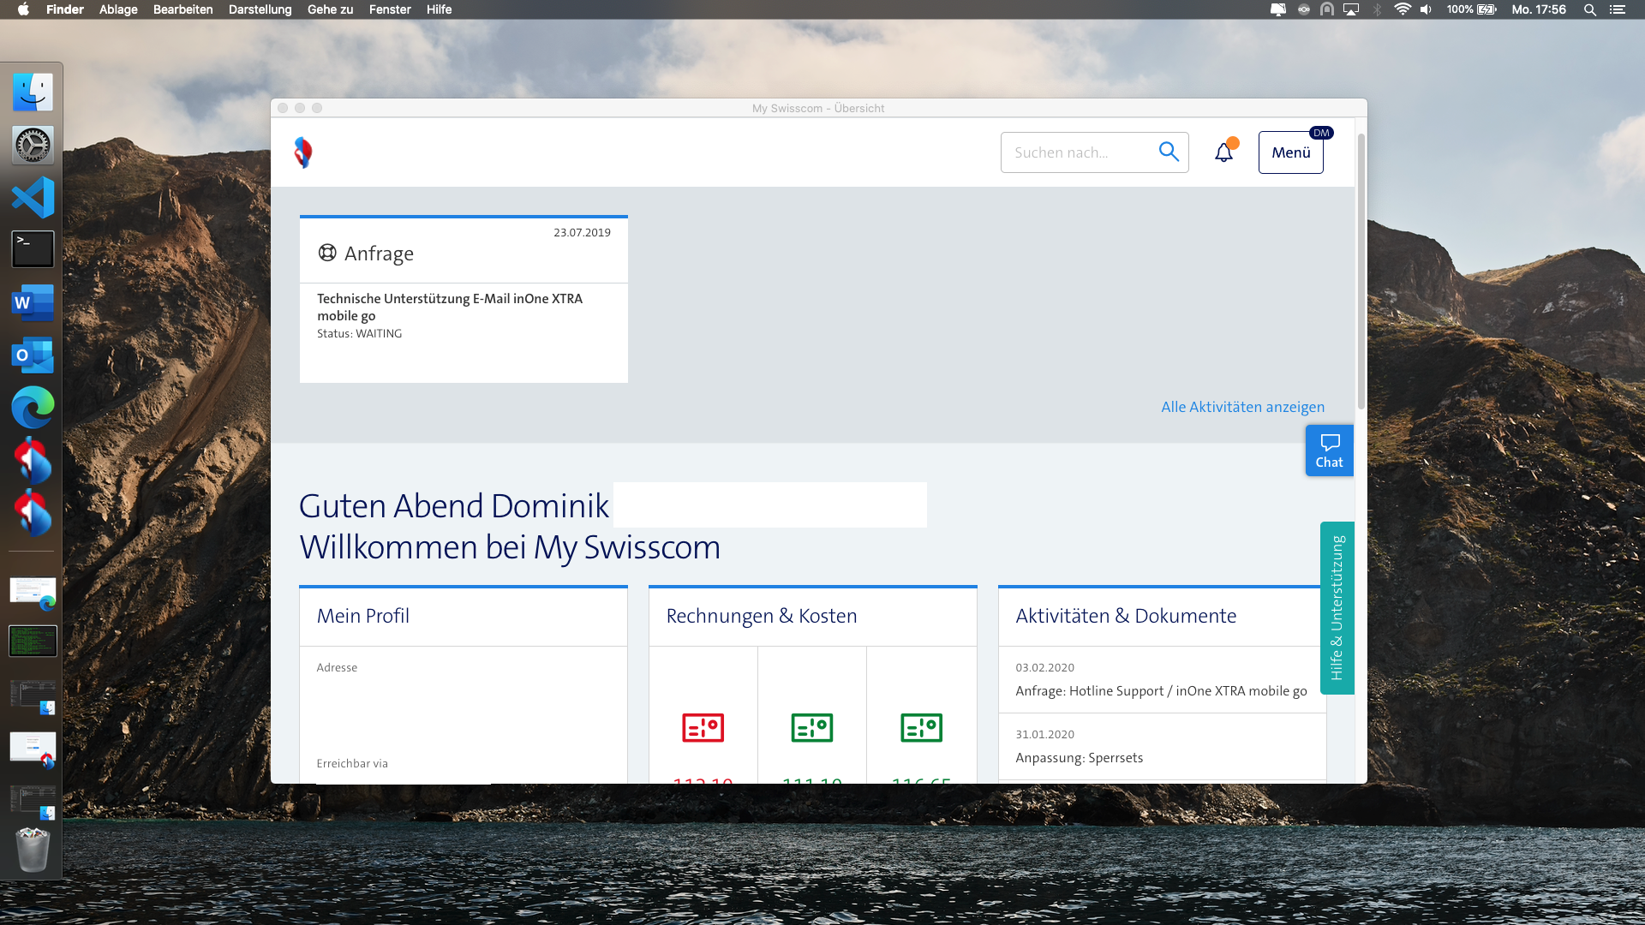Click the volume icon in menu bar
The width and height of the screenshot is (1645, 925).
coord(1426,9)
